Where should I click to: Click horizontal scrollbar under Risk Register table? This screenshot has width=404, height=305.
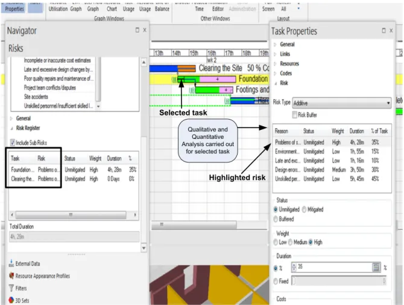tap(71, 214)
